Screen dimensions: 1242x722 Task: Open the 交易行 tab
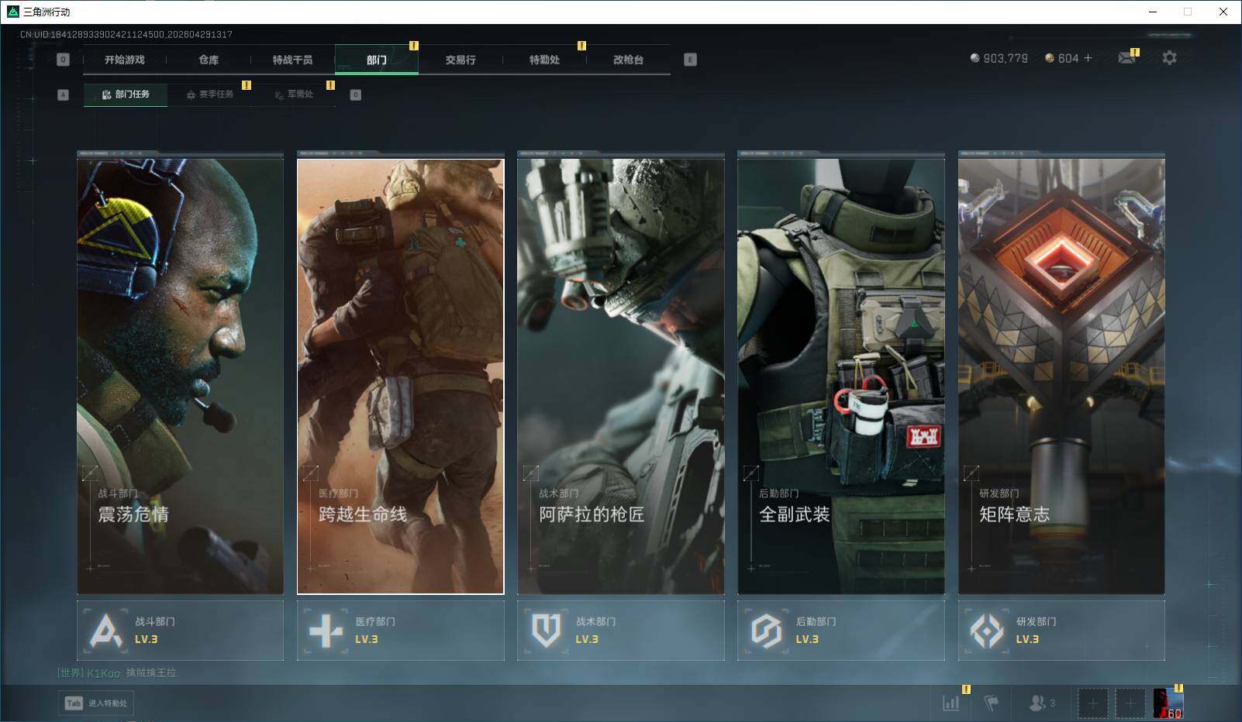pos(461,60)
